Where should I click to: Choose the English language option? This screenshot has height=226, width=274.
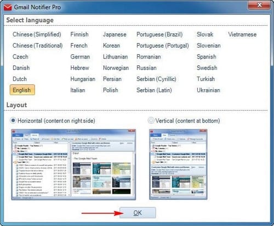pos(22,90)
